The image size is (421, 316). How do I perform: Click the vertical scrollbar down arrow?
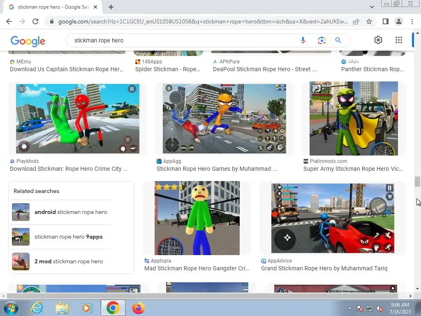417,289
